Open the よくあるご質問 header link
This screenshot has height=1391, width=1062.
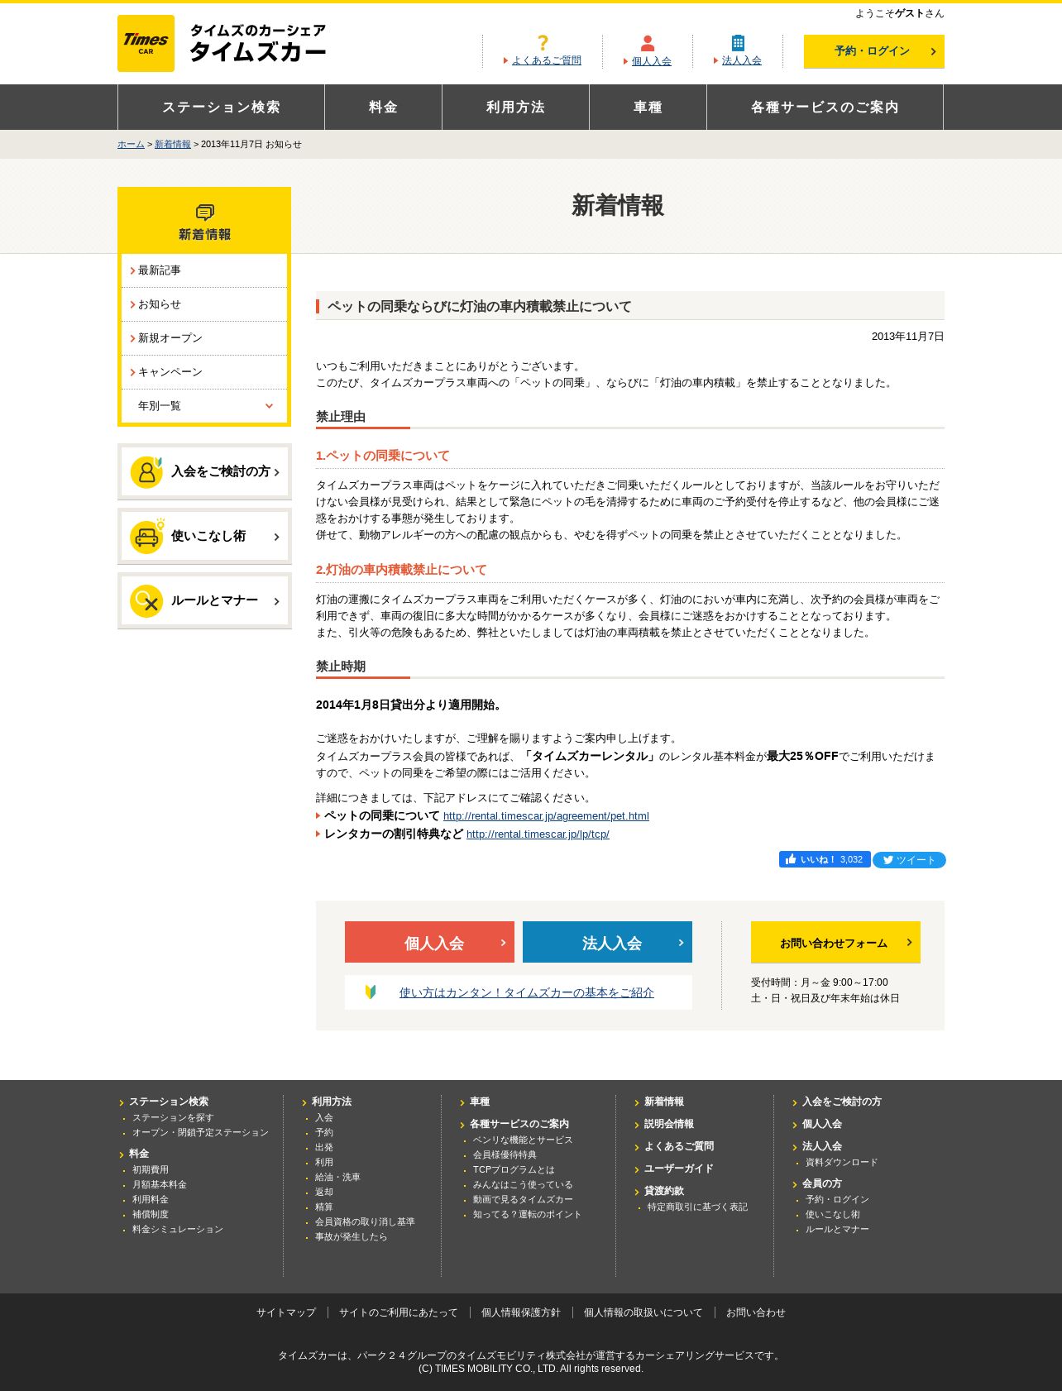pyautogui.click(x=547, y=60)
